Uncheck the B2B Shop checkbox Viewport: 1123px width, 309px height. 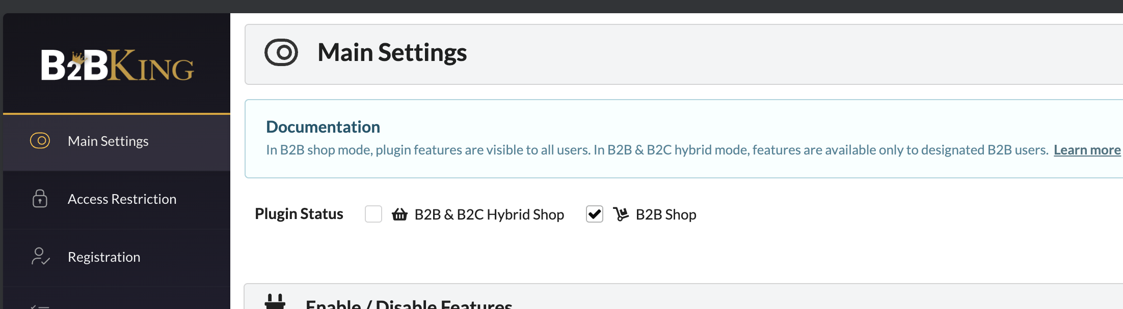coord(595,214)
